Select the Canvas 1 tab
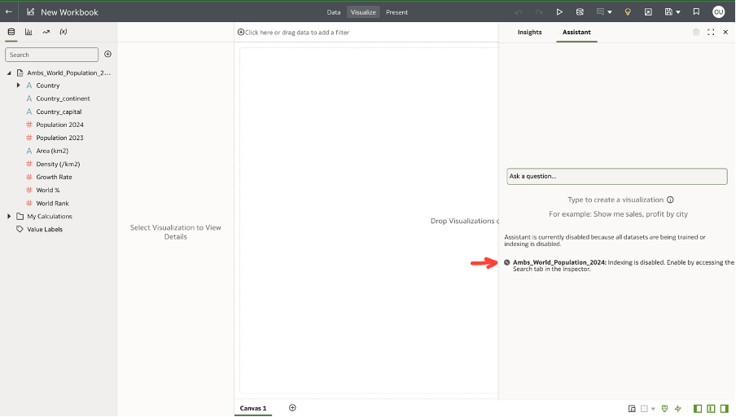 253,408
